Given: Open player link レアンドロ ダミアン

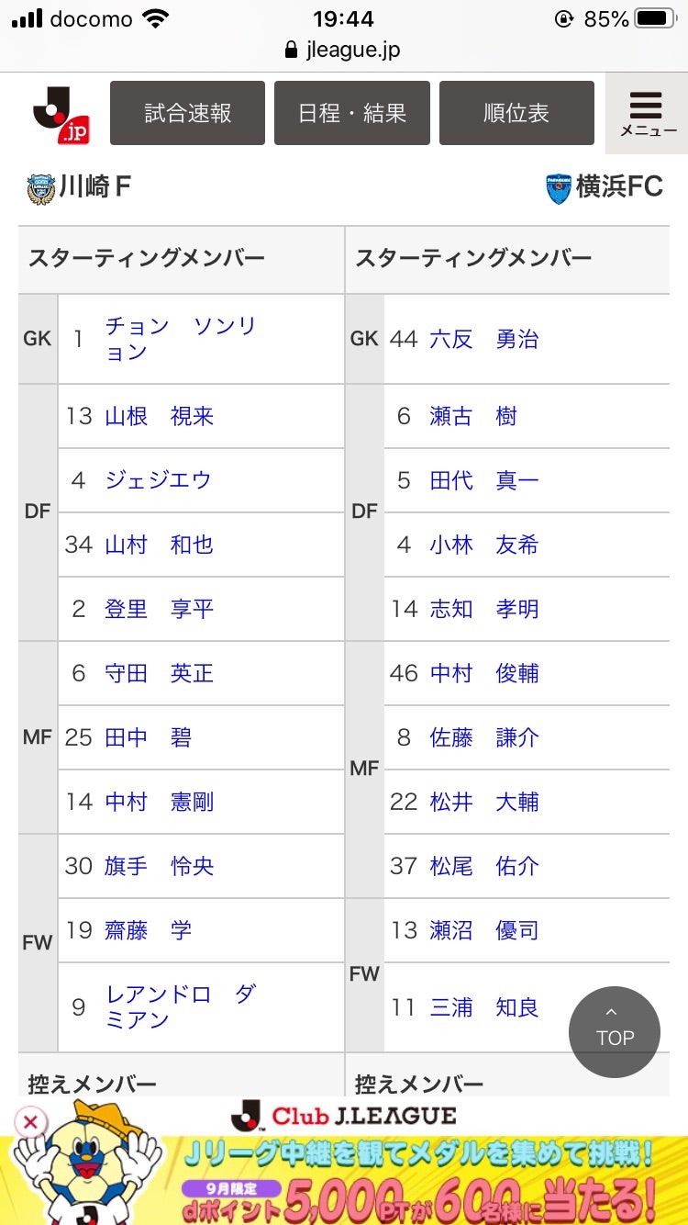Looking at the screenshot, I should 180,1007.
